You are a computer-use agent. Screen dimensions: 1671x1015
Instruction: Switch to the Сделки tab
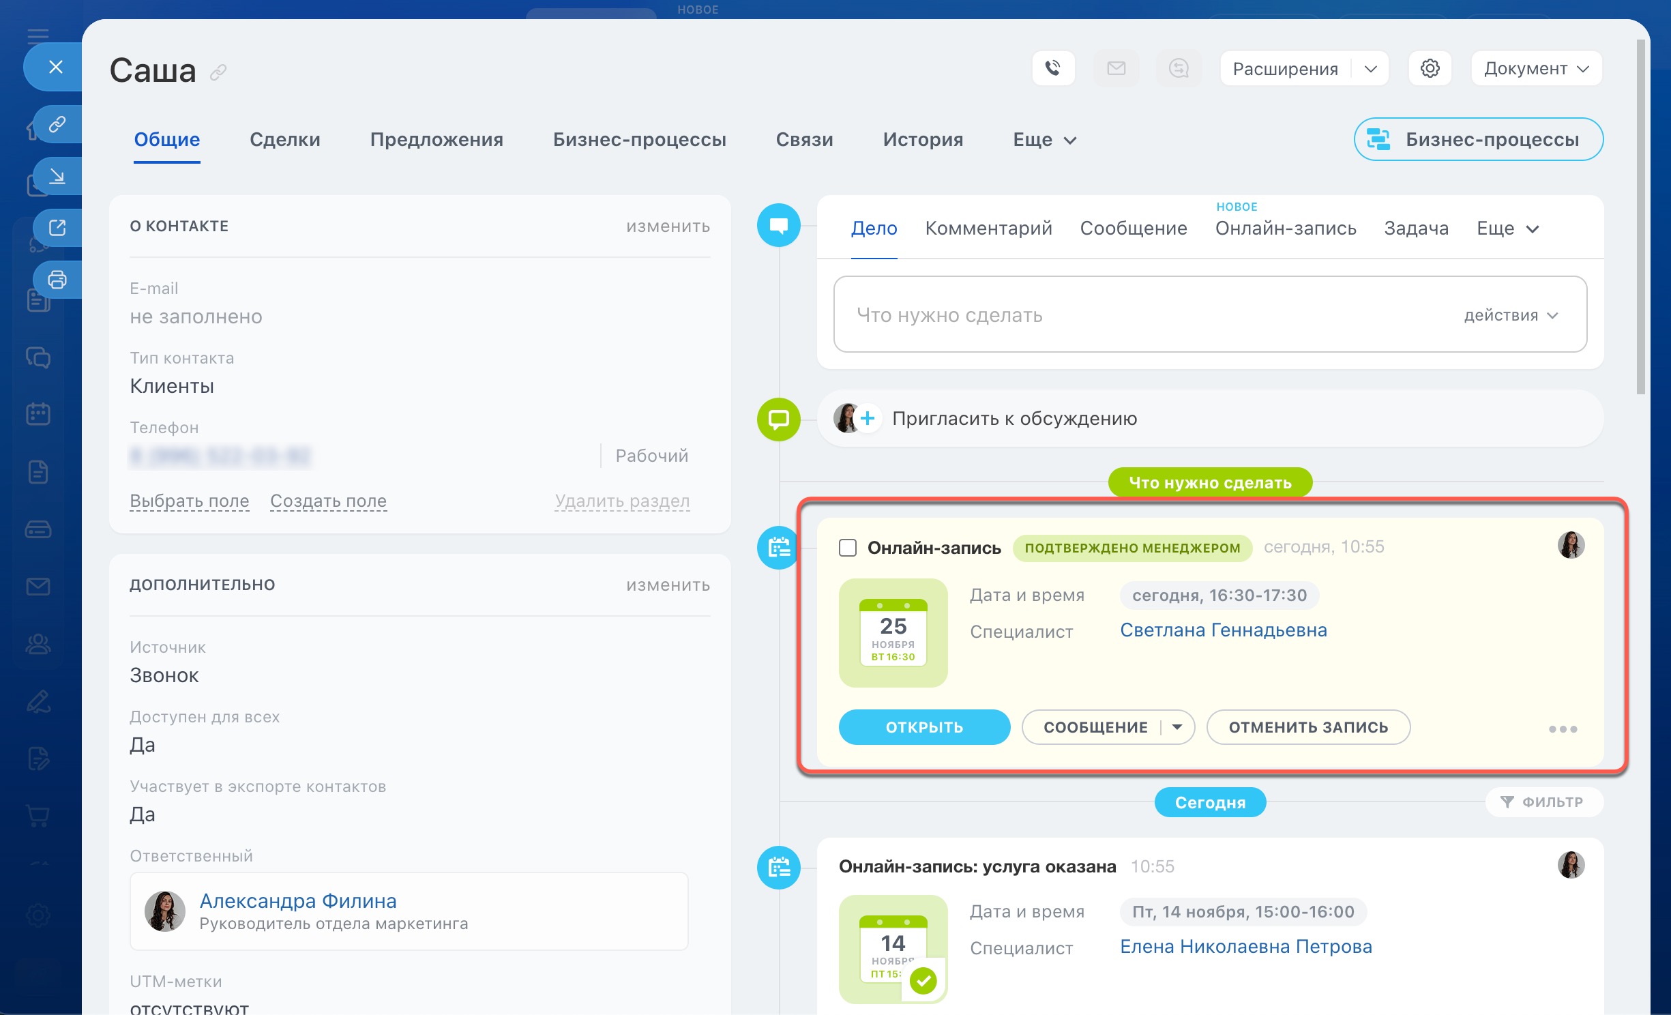(284, 139)
